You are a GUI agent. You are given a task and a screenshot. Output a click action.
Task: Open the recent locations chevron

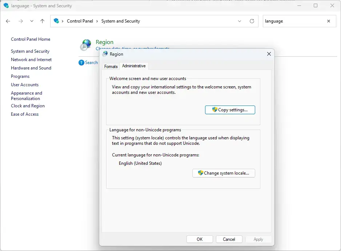[x=32, y=21]
